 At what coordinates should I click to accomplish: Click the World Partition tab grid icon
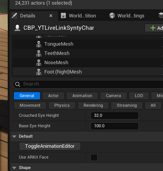pos(63,16)
